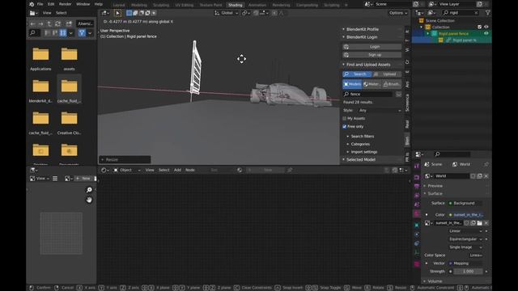Viewport: 518px width, 291px height.
Task: Go to parent directory in file browser
Action: click(49, 23)
